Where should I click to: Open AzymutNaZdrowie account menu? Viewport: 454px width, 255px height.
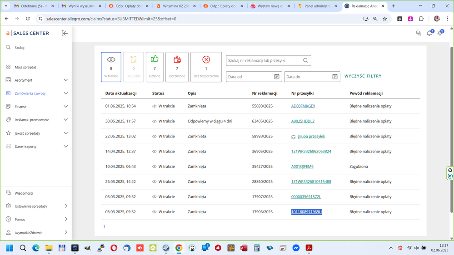[66, 232]
